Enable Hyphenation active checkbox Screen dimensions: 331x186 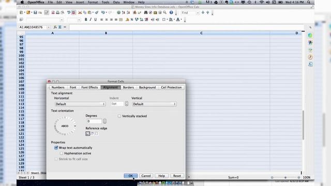pyautogui.click(x=62, y=153)
